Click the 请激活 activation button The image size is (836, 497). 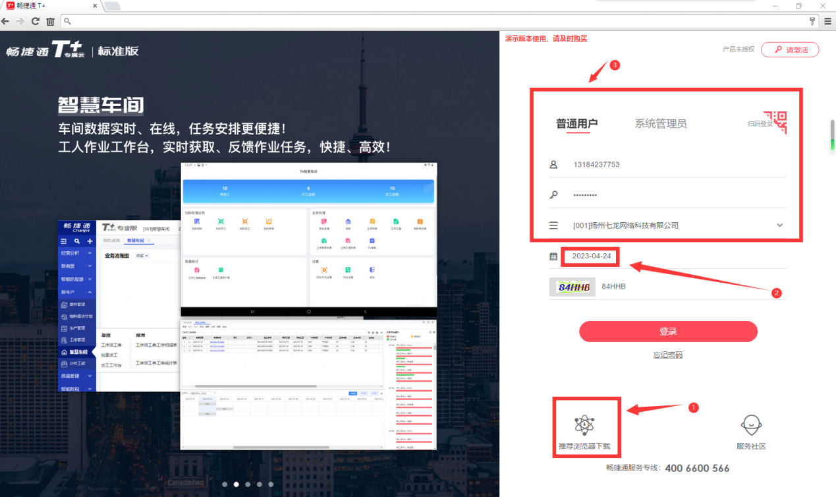(789, 49)
